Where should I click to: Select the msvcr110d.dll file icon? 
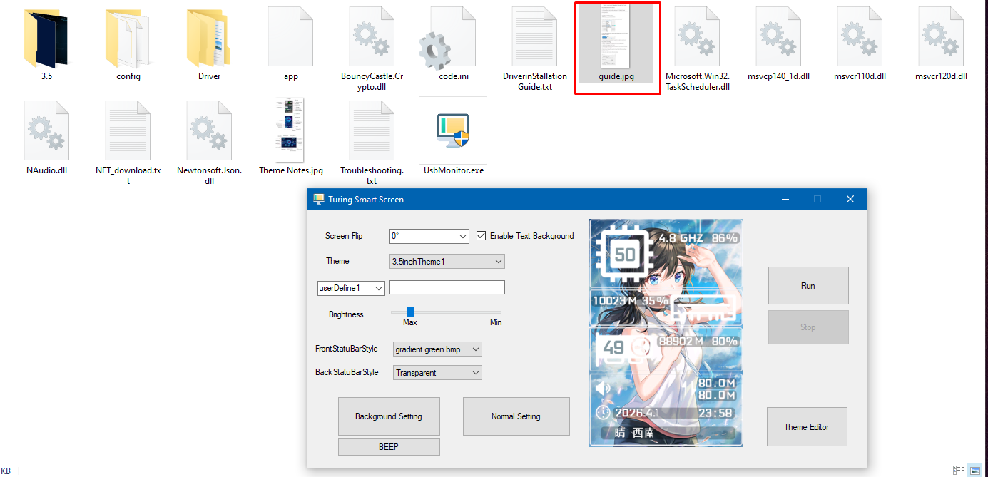[860, 36]
